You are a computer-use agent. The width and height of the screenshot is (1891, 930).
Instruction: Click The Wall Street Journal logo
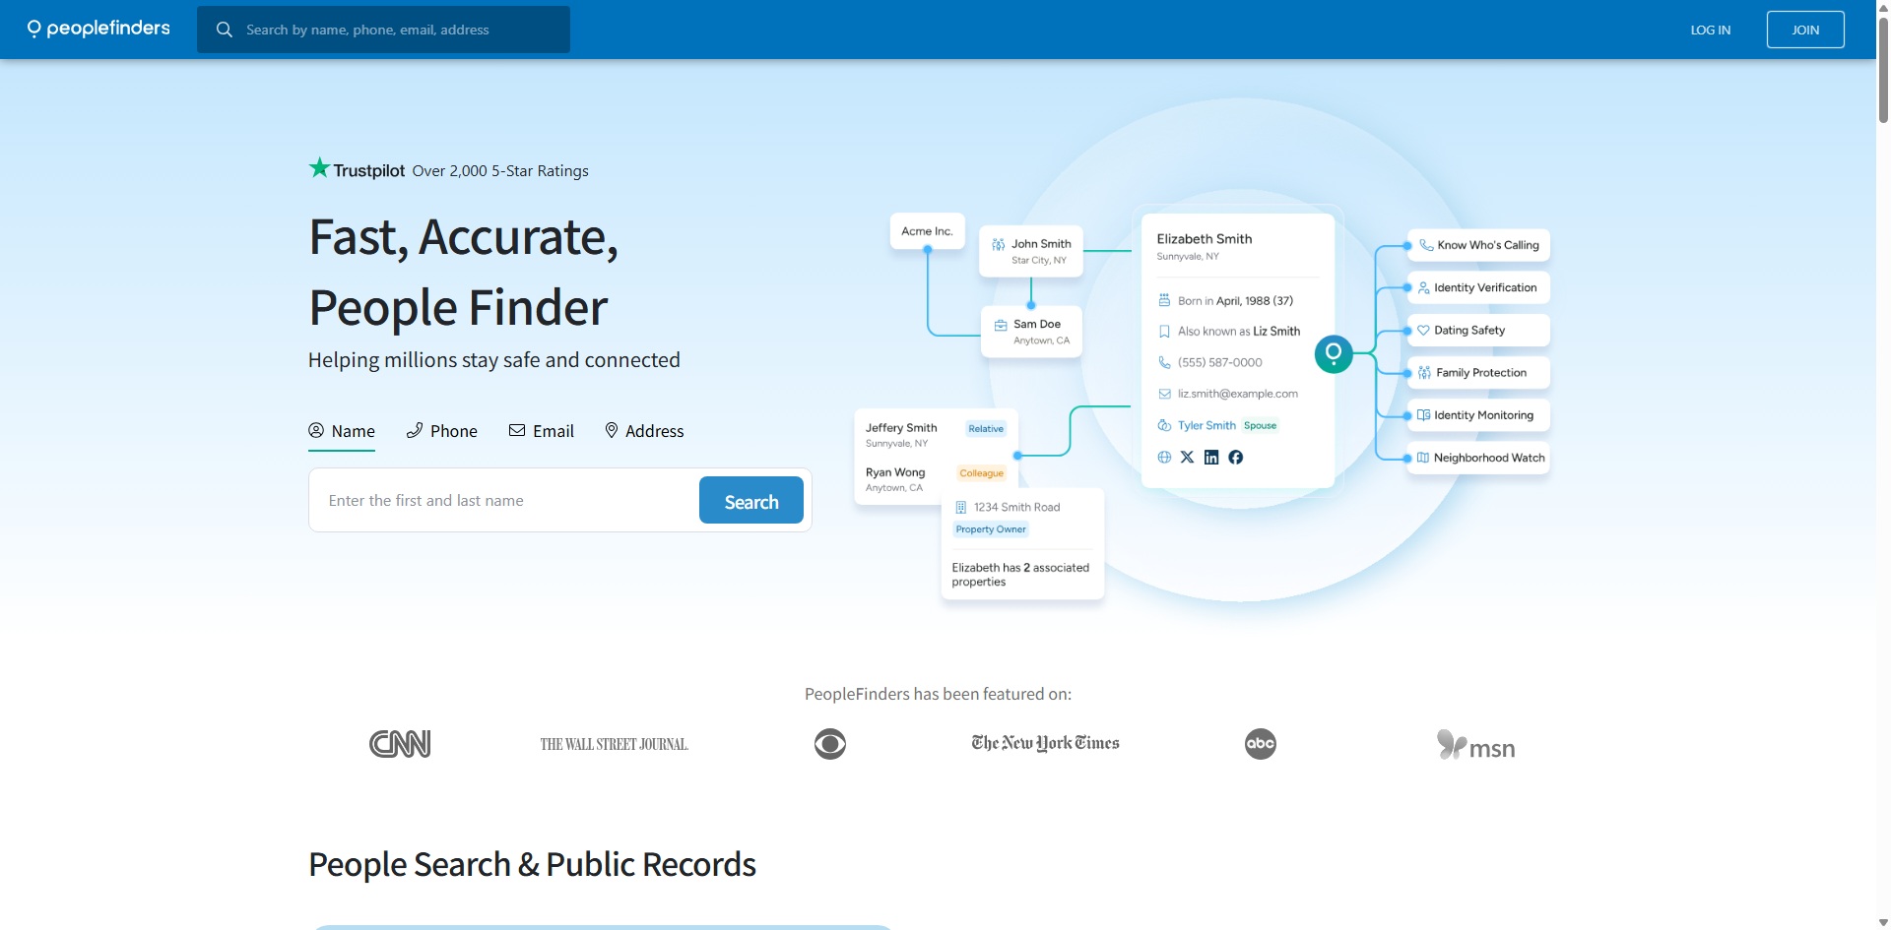[x=614, y=744]
